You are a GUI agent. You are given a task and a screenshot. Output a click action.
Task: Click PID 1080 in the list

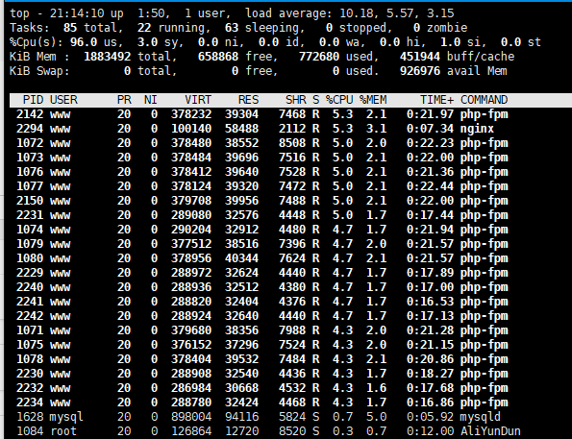click(x=30, y=258)
